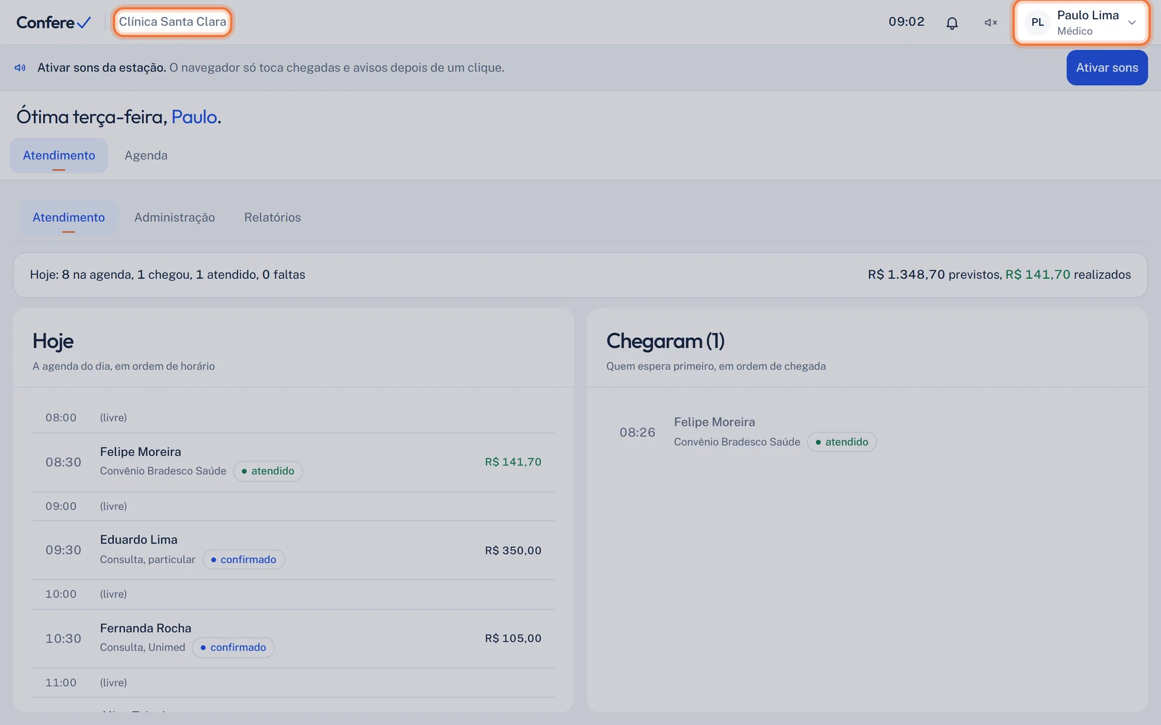The image size is (1161, 725).
Task: Click the free 09:00 slot
Action: pyautogui.click(x=293, y=506)
